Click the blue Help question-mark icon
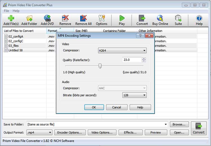 pyautogui.click(x=199, y=19)
